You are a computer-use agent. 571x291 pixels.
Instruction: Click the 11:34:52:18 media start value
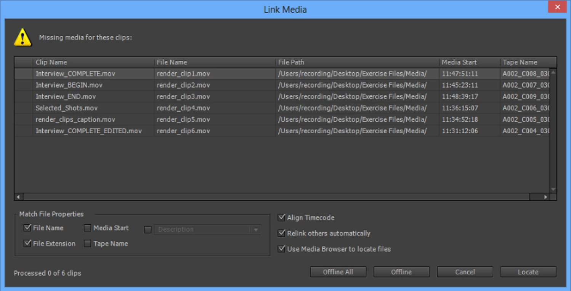tap(460, 119)
